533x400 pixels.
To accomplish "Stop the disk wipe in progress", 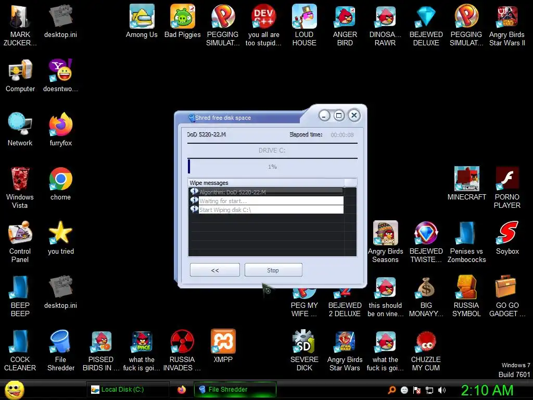I will pos(273,270).
